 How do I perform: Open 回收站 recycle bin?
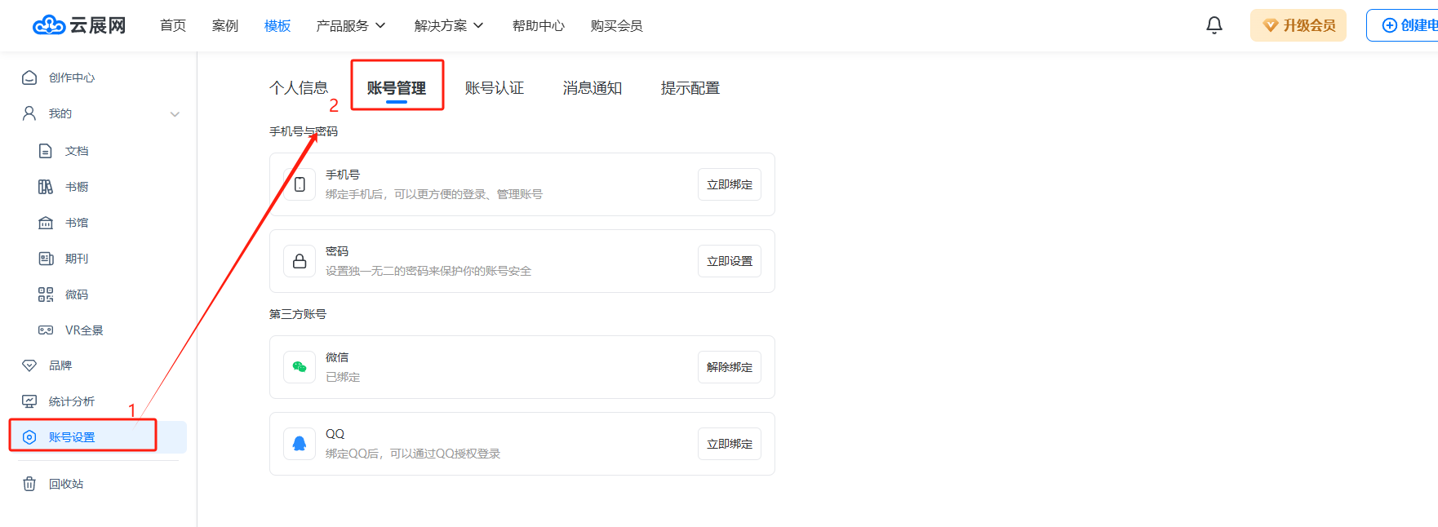coord(65,484)
